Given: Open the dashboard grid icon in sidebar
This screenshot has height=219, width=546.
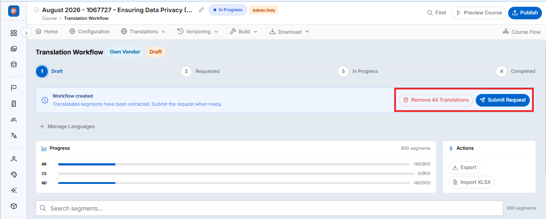Looking at the screenshot, I should coord(14,33).
